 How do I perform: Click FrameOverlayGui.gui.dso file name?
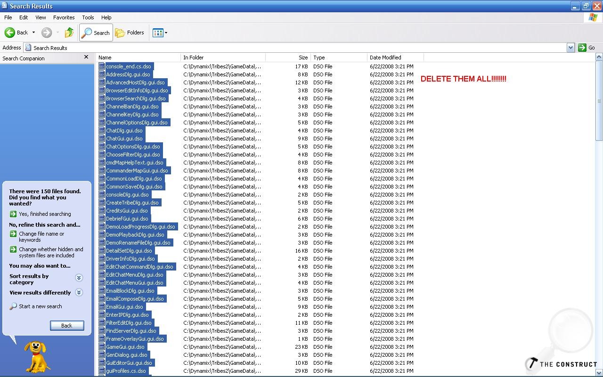[135, 339]
